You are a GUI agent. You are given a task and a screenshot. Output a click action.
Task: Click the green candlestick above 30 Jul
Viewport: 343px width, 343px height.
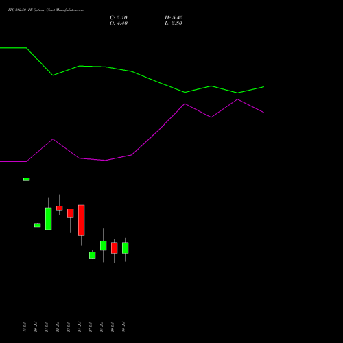[x=126, y=248]
